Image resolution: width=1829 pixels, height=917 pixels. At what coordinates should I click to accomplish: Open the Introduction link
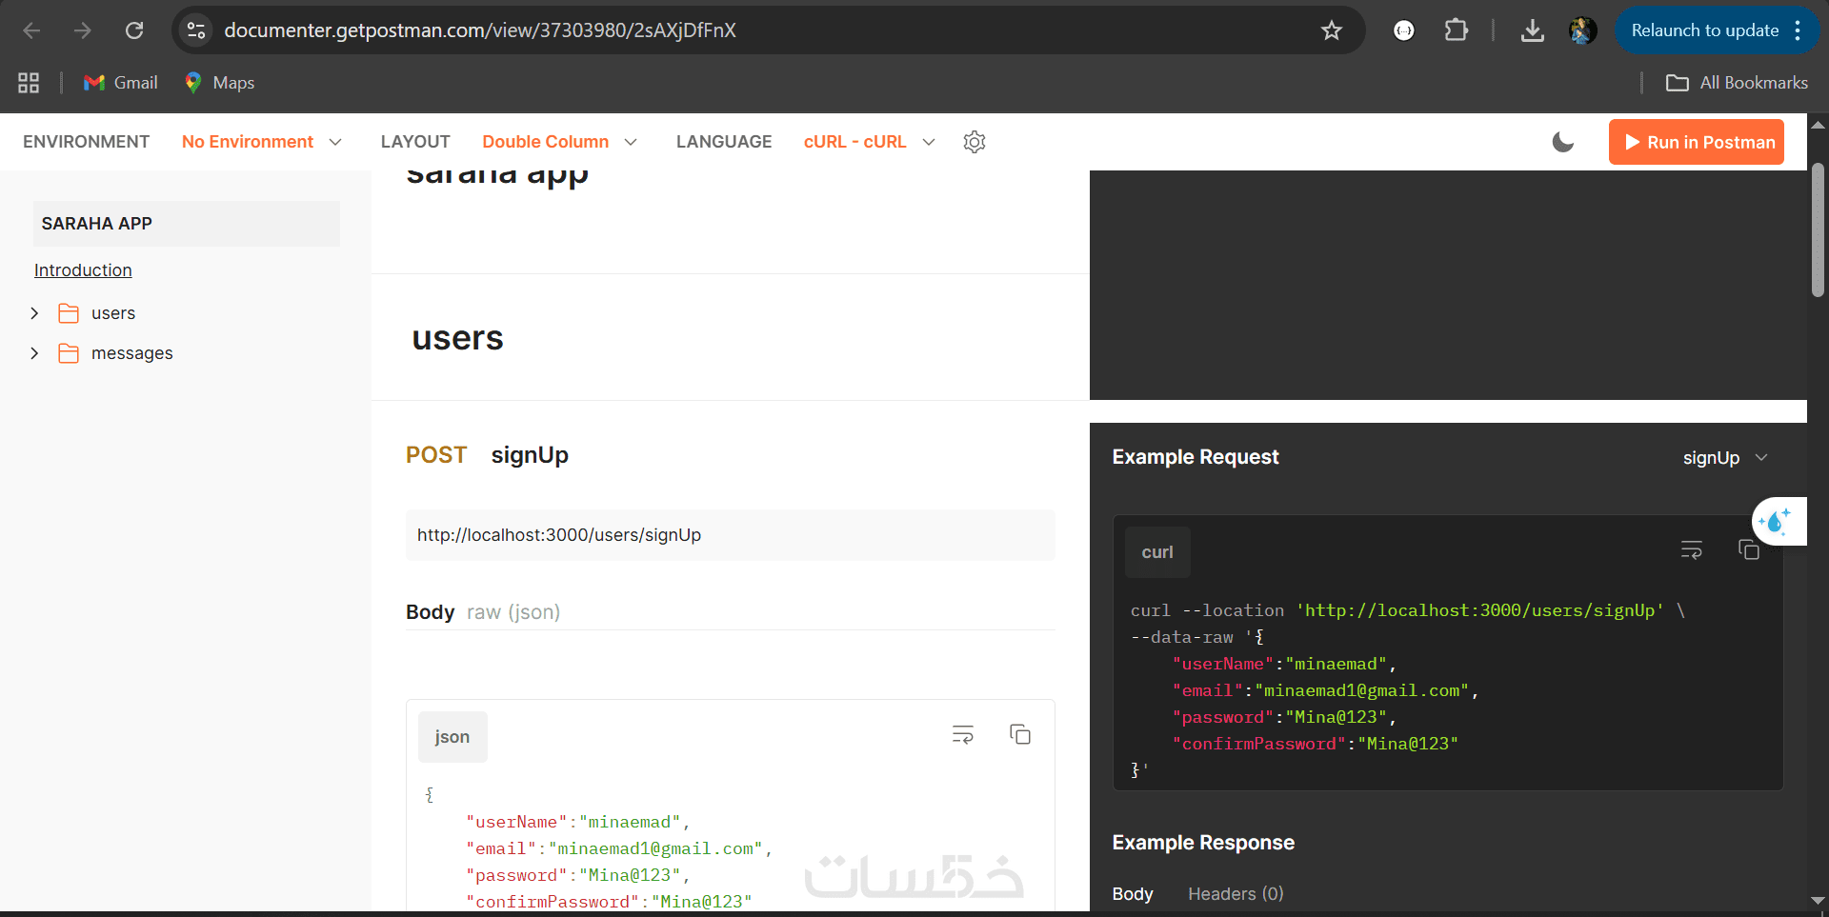(83, 270)
